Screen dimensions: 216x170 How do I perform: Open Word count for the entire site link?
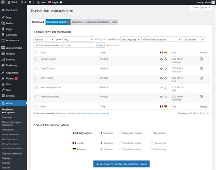coord(95,113)
